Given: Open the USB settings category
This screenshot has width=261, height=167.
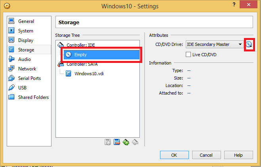Looking at the screenshot, I should [29, 87].
